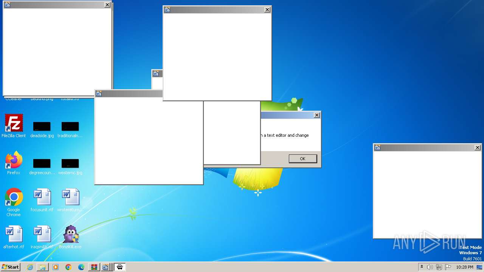Screen dimensions: 484x272
Task: Select the focusunit.rtf document icon
Action: tap(42, 200)
